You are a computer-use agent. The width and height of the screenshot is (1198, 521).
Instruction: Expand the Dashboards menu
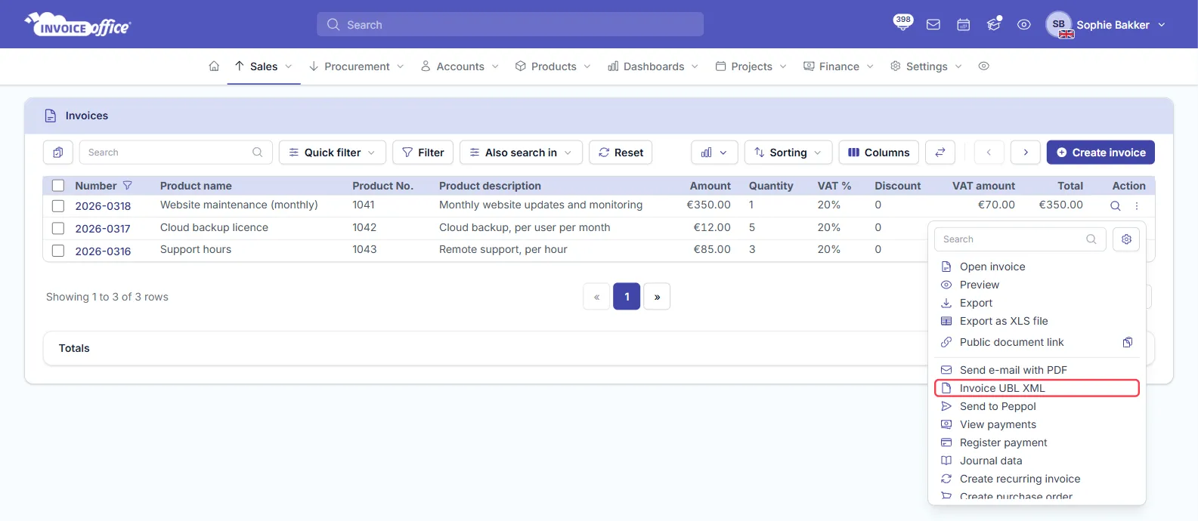[654, 66]
